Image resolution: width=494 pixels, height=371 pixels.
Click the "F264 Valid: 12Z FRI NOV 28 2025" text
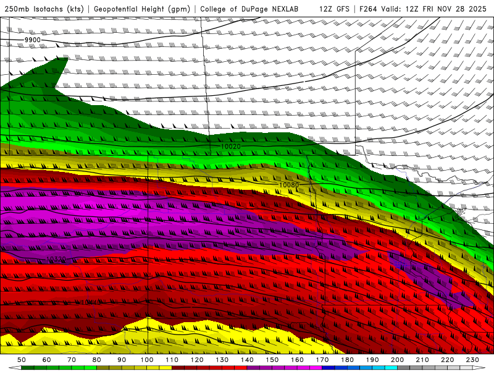[423, 9]
